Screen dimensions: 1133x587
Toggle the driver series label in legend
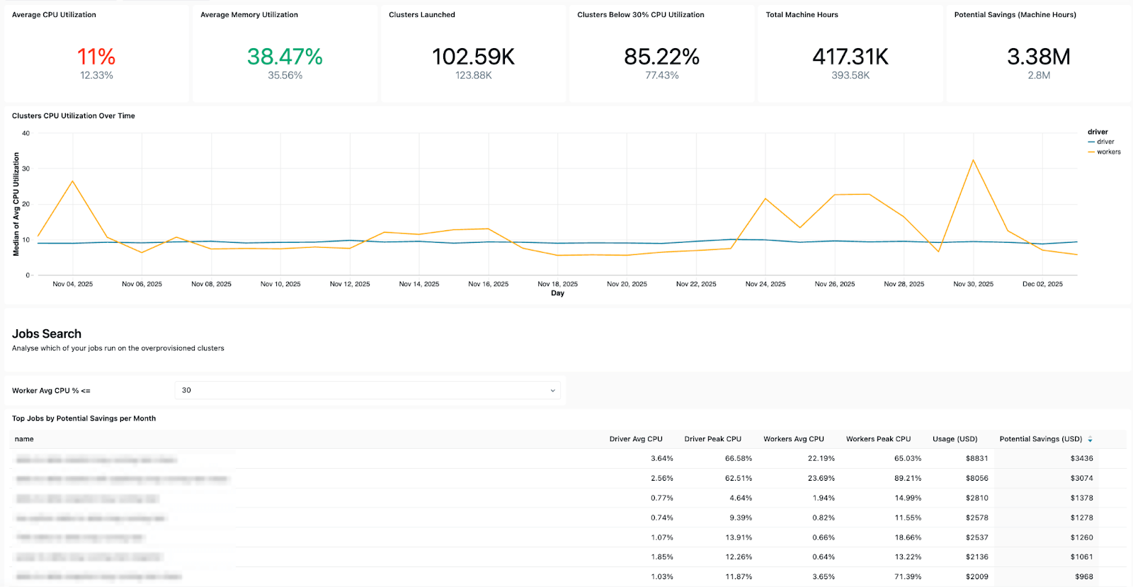(1105, 142)
